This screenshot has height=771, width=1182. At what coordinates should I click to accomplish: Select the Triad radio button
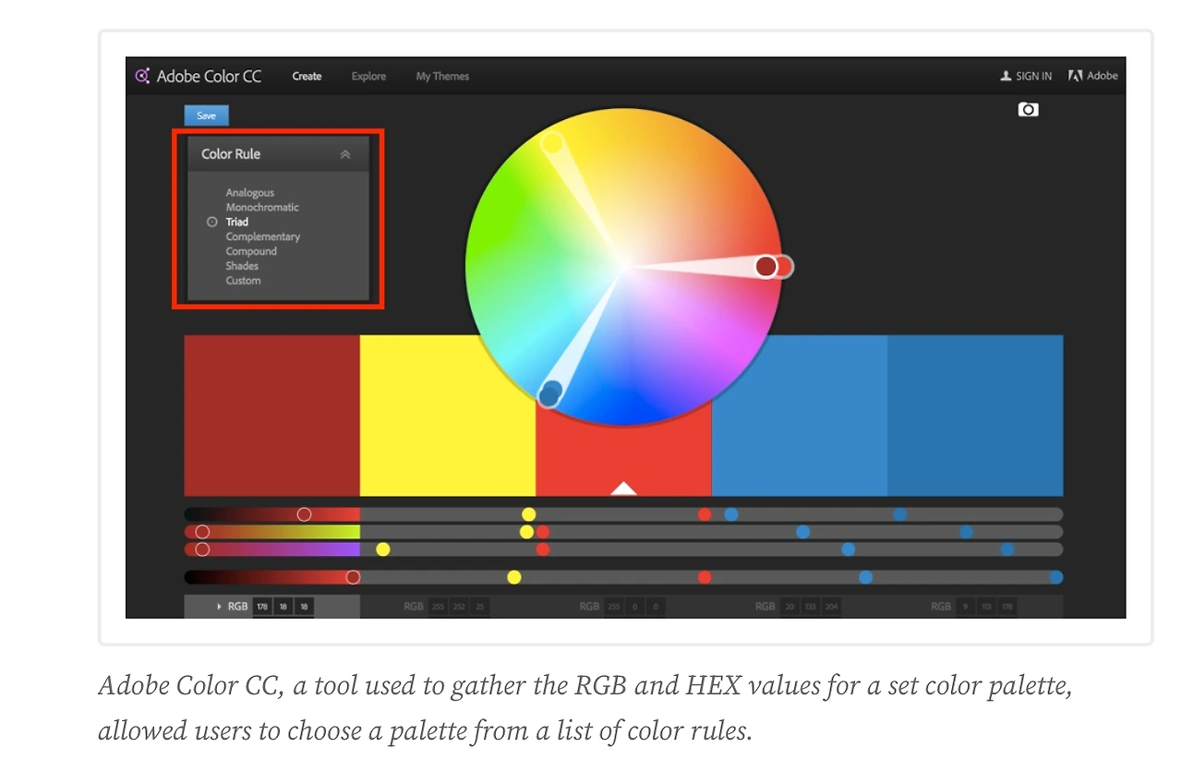[x=212, y=222]
